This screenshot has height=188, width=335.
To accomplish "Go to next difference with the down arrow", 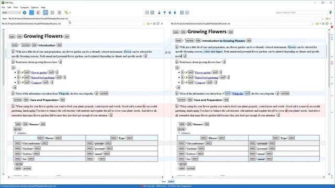I will click(x=159, y=13).
